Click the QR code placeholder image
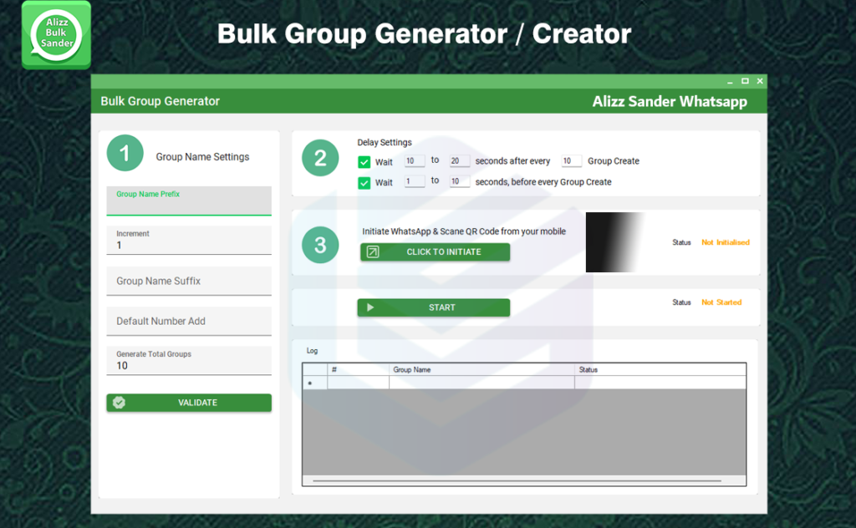This screenshot has height=528, width=856. tap(615, 242)
